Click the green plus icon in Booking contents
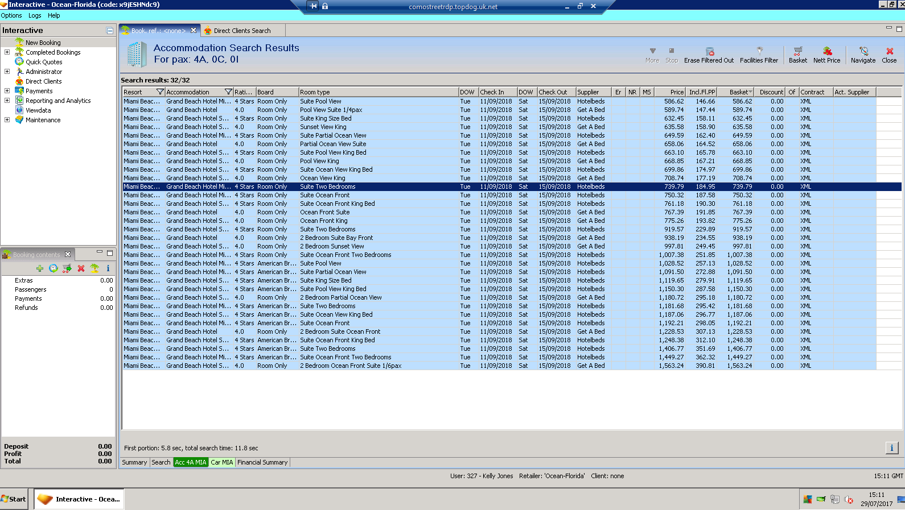The image size is (905, 510). [40, 268]
